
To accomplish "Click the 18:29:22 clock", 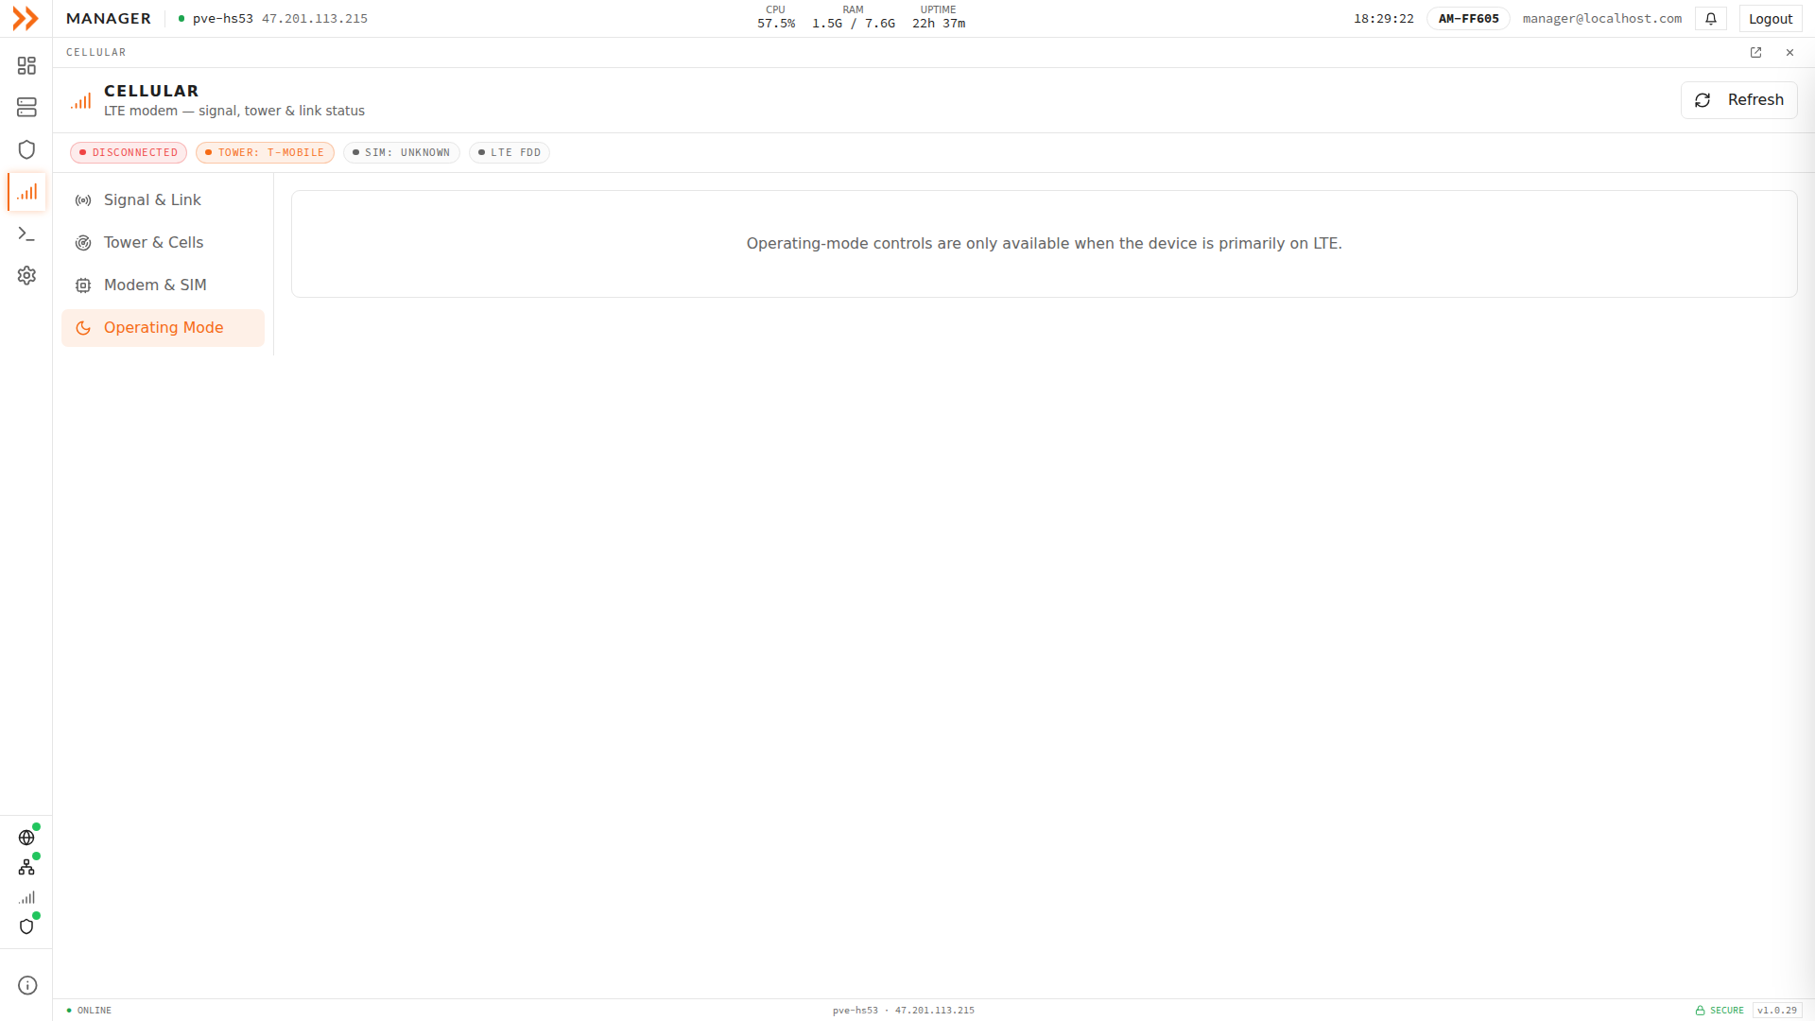I will pos(1383,19).
